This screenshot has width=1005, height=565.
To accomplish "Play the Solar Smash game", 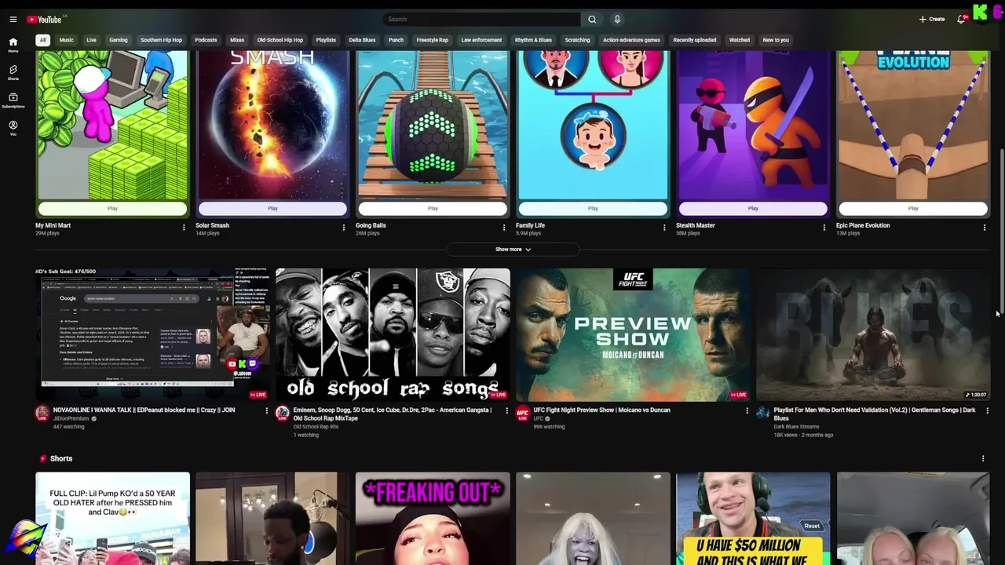I will click(x=272, y=209).
